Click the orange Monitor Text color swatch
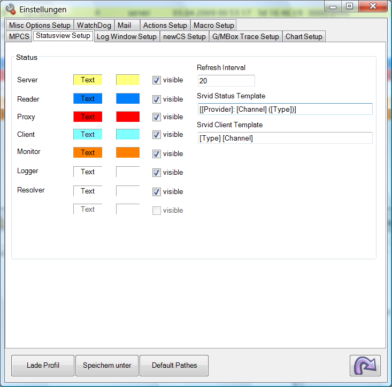The image size is (392, 387). point(88,152)
